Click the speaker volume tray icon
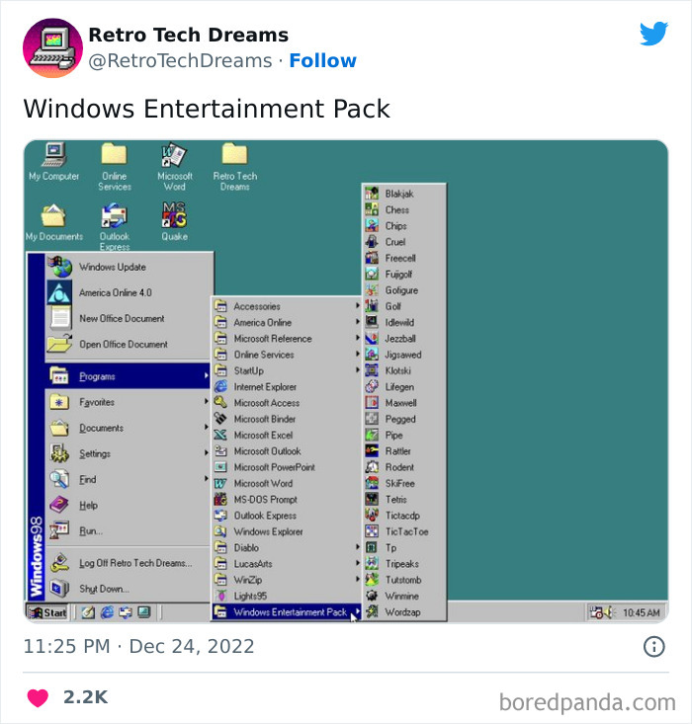692x724 pixels. [x=609, y=612]
